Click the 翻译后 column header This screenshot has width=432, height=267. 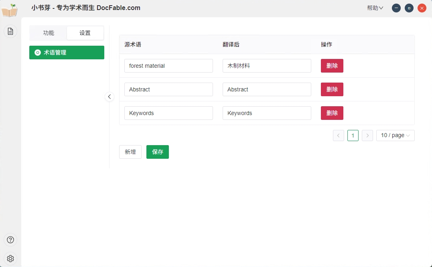click(231, 44)
